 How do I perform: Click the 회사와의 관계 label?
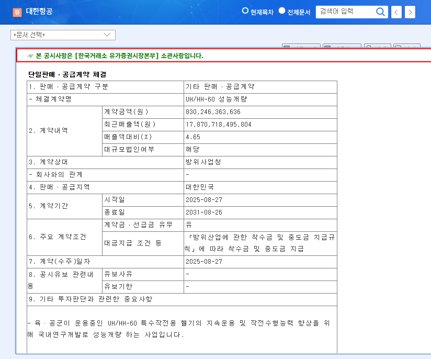coord(59,175)
